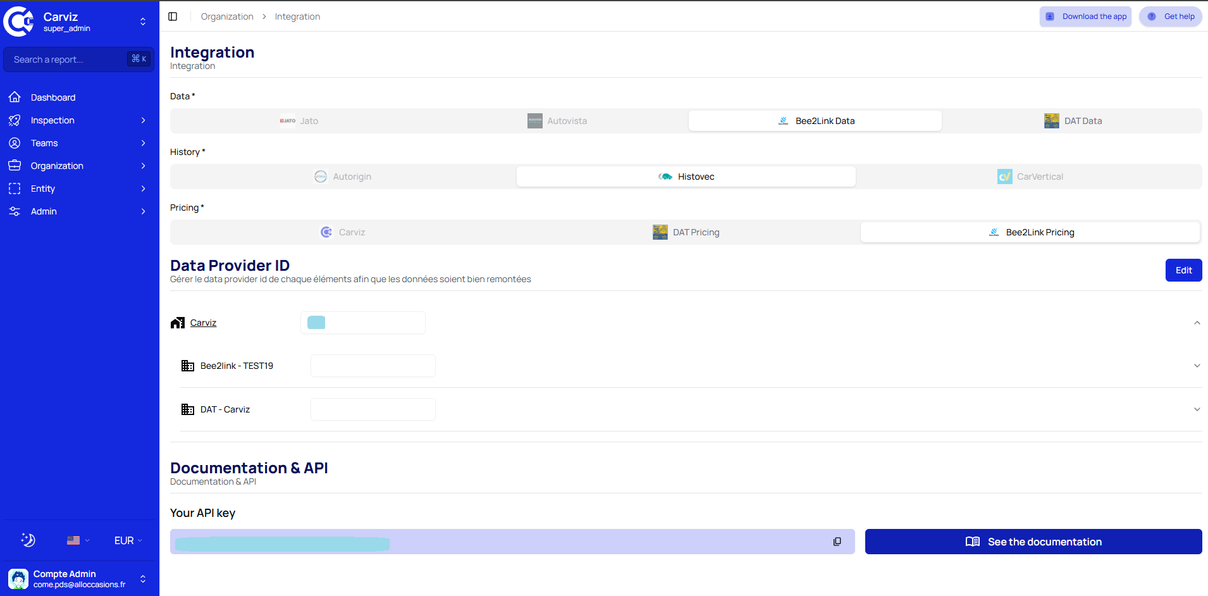Click DAT - Carviz ID input
The image size is (1208, 596).
(x=373, y=409)
